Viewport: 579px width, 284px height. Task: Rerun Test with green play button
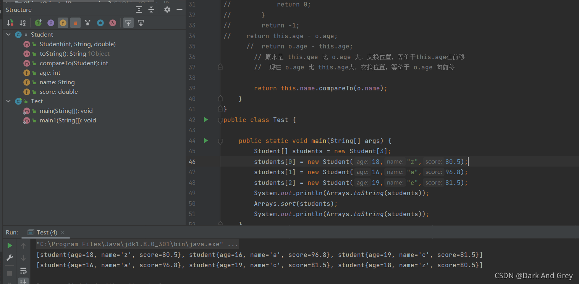10,245
